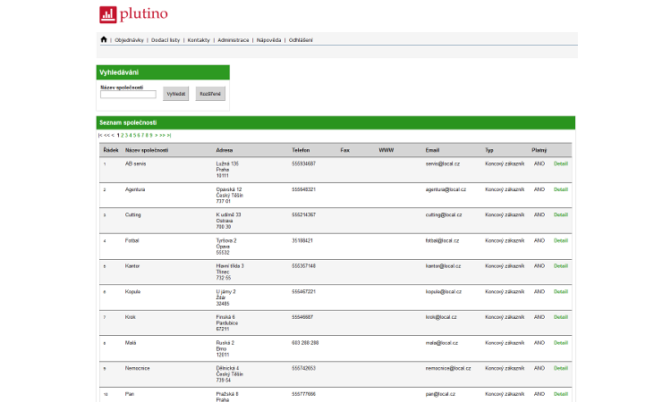
Task: Open the Administrace menu
Action: tap(234, 40)
